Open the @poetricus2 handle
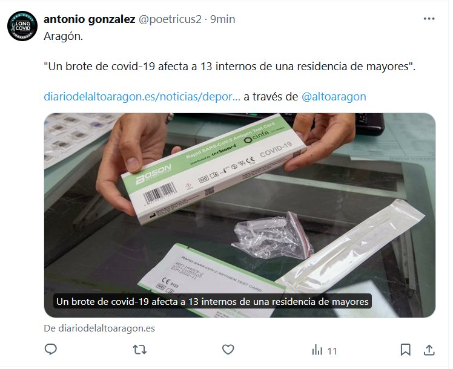Viewport: 453px width, 369px height. tap(170, 19)
